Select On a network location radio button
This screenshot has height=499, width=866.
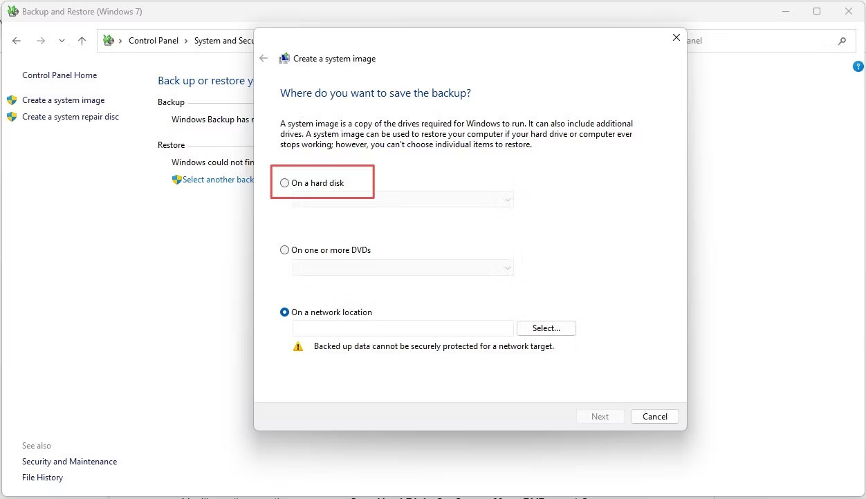tap(285, 312)
